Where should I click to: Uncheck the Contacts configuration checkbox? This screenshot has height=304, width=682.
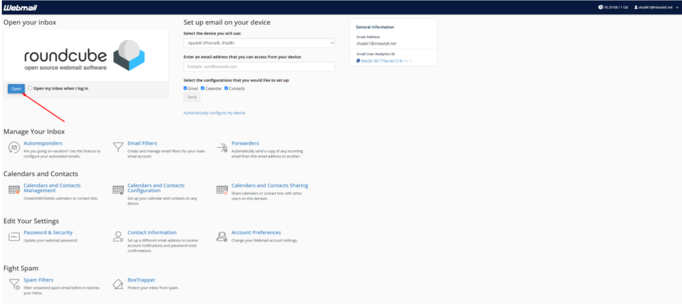(226, 89)
